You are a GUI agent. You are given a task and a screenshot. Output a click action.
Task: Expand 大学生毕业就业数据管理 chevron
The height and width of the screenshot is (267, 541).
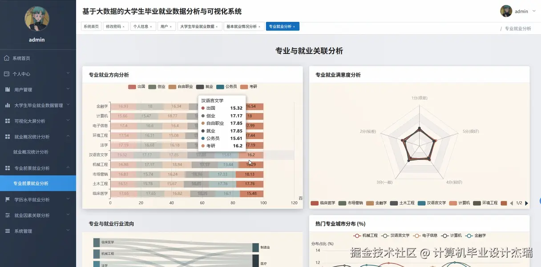(x=68, y=105)
